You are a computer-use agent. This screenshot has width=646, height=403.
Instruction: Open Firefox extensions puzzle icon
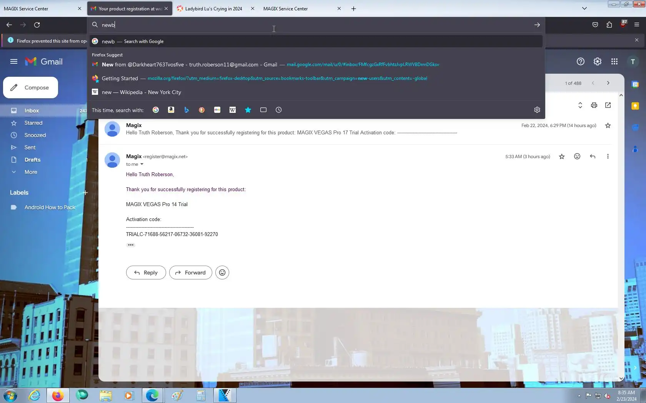tap(609, 25)
